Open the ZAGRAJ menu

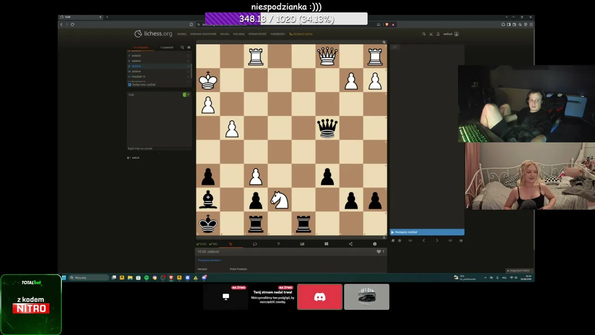coord(181,34)
